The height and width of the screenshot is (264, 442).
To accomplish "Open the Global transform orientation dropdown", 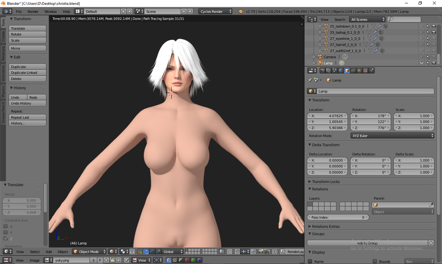I will [173, 252].
